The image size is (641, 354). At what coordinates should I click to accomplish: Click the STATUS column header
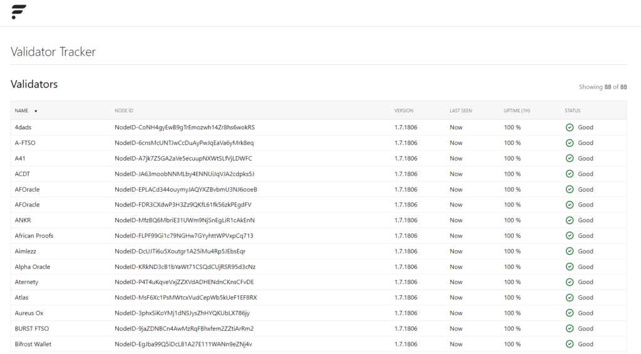(572, 111)
